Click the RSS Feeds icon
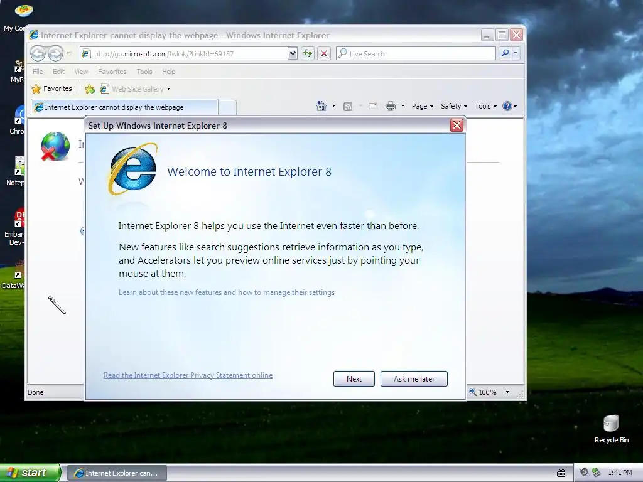This screenshot has width=643, height=482. 348,107
